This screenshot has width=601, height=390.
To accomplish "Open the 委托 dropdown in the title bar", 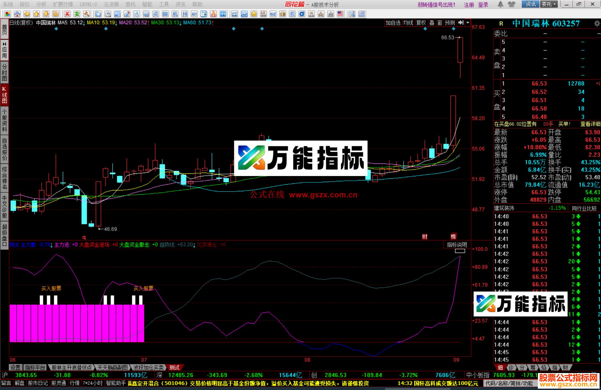I will (549, 4).
